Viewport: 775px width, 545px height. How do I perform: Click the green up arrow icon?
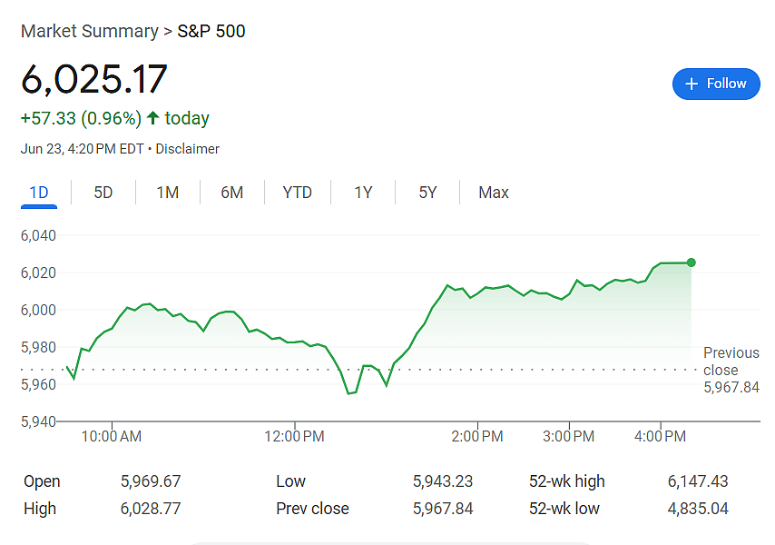point(152,118)
